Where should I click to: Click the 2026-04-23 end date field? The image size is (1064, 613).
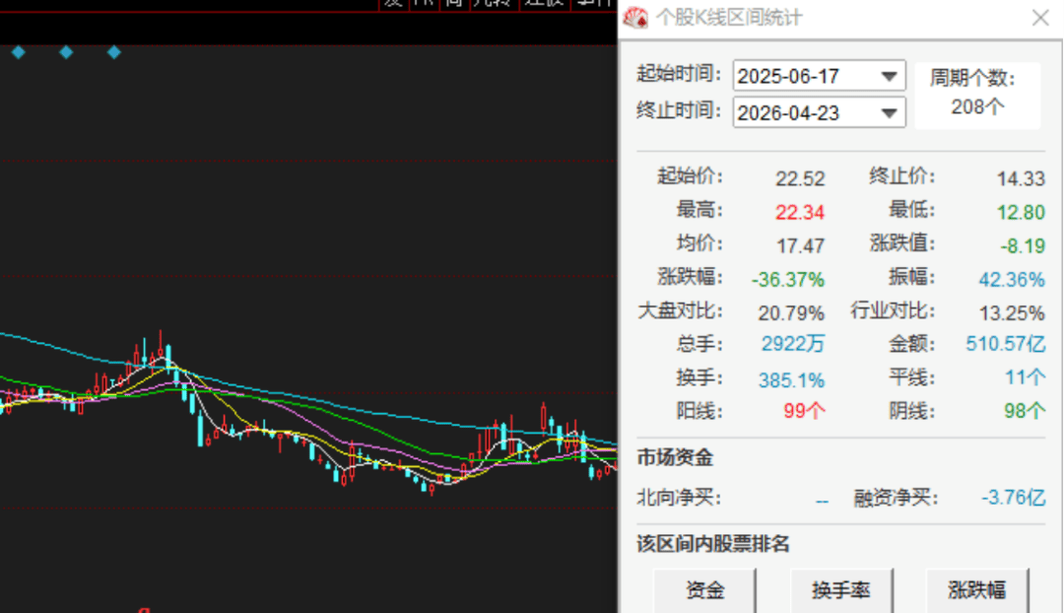click(803, 112)
